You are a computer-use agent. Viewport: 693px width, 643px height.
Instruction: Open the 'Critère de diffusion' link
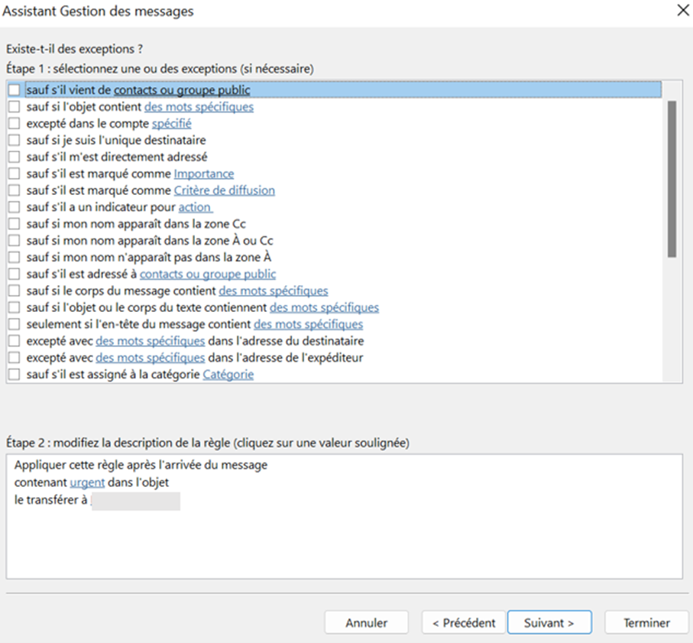[x=225, y=190]
